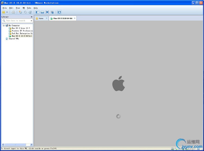The width and height of the screenshot is (204, 151).
Task: Open the Edit menu
Action: [x=11, y=8]
